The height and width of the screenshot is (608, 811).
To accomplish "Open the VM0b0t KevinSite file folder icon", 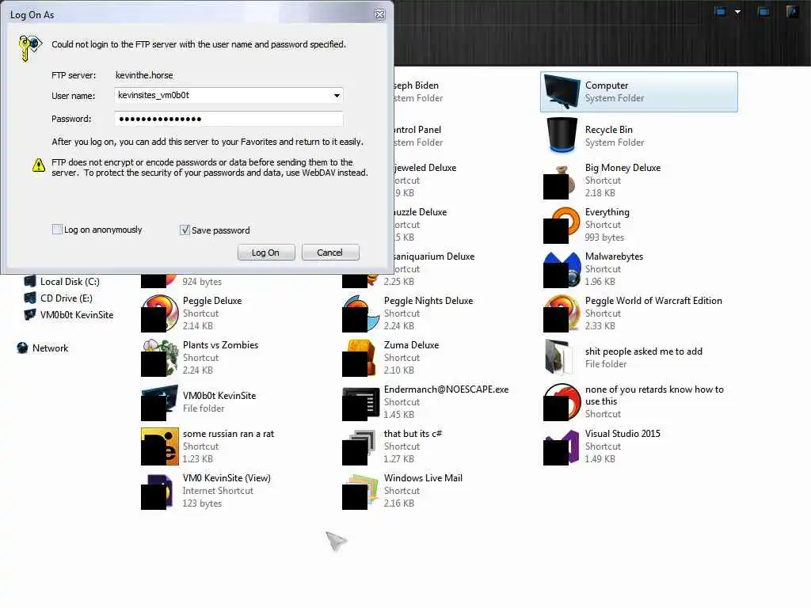I will (x=159, y=402).
